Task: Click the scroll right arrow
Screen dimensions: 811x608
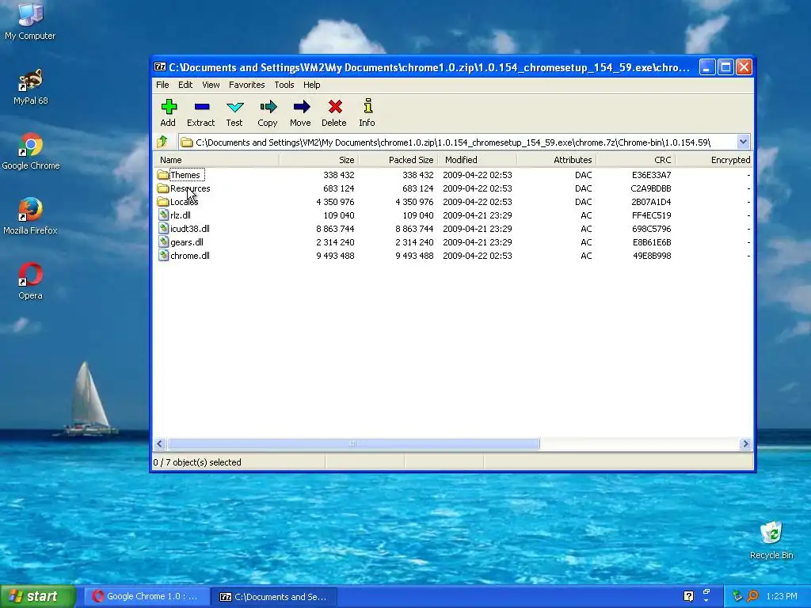Action: coord(745,443)
